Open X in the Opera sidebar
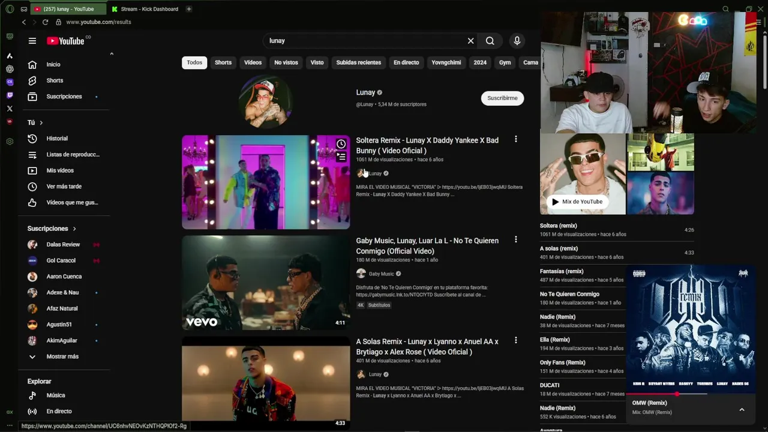The height and width of the screenshot is (432, 768). [x=10, y=109]
